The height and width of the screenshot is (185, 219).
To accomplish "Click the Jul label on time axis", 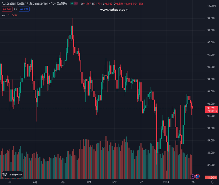I will [10, 182].
